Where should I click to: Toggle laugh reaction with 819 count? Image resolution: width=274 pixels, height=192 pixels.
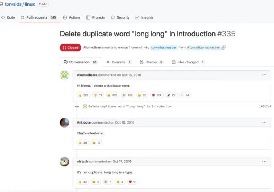113,95
